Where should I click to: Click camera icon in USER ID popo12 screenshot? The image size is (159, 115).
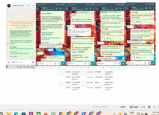[59, 64]
